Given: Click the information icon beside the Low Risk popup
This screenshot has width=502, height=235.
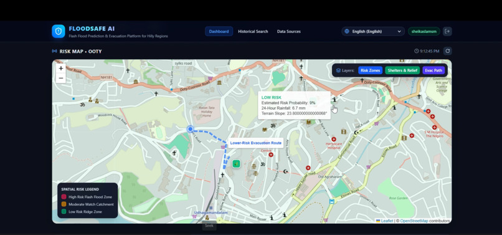Looking at the screenshot, I should coord(334,100).
